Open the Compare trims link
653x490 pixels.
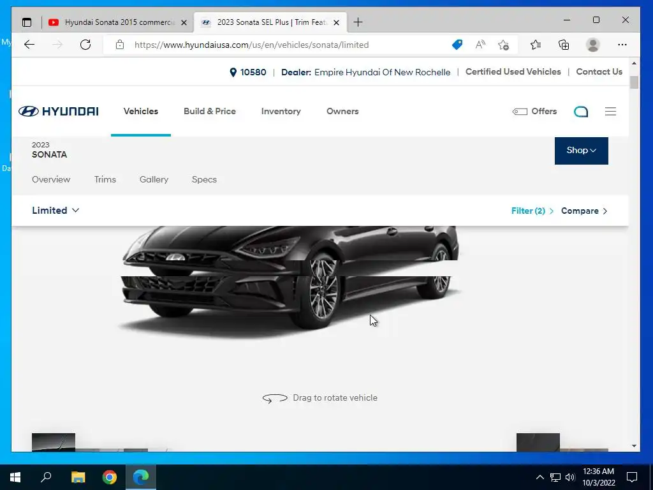click(x=584, y=211)
